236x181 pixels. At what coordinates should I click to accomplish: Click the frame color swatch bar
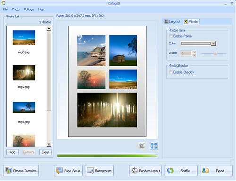point(196,43)
